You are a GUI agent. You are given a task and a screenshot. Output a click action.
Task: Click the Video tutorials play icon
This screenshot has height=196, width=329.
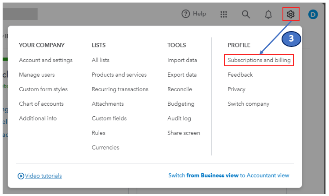coord(21,176)
